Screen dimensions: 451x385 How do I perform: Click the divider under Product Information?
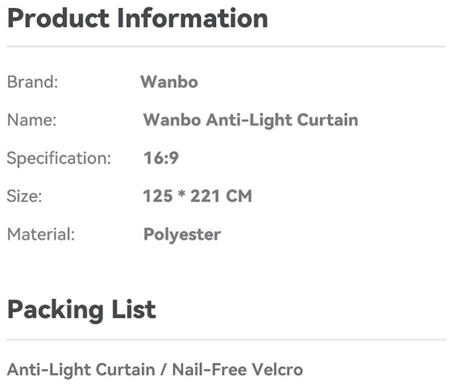[226, 46]
